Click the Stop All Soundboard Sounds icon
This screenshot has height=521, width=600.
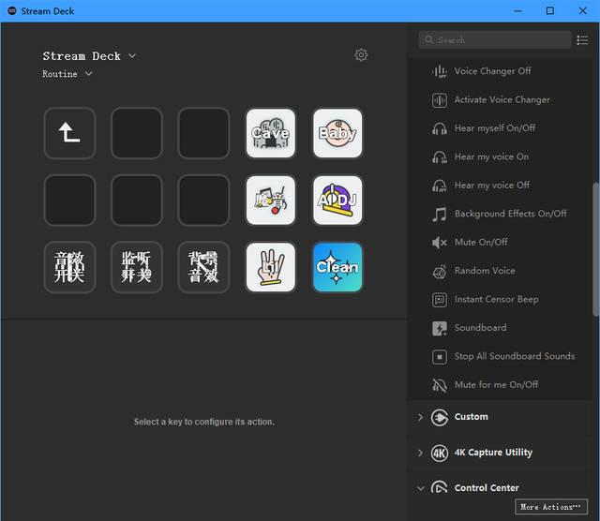(x=440, y=357)
